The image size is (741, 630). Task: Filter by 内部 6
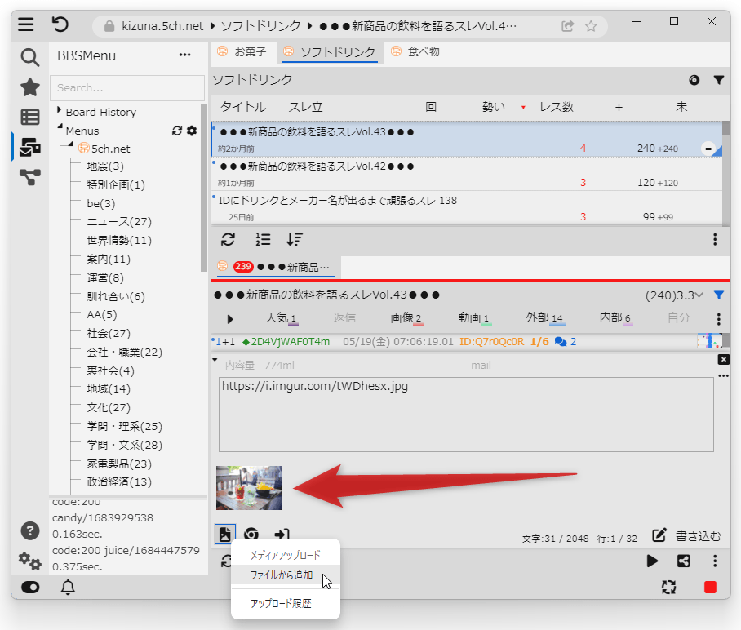[x=615, y=317]
